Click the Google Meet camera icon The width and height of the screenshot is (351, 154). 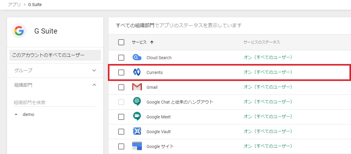pyautogui.click(x=137, y=117)
